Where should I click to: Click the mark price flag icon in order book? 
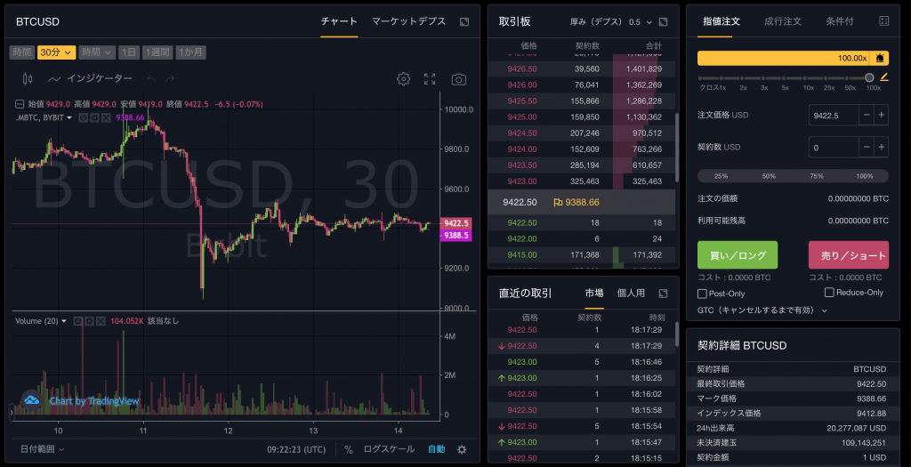tap(558, 203)
